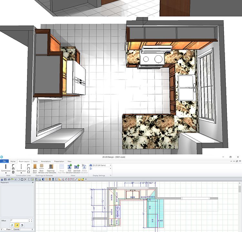242x232 pixels.
Task: Open the File menu
Action: (4, 161)
